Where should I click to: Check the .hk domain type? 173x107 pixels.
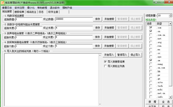tap(151, 71)
